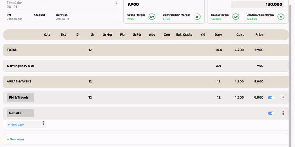The width and height of the screenshot is (295, 147).
Task: Select the Ext. Costs column header
Action: 184,34
